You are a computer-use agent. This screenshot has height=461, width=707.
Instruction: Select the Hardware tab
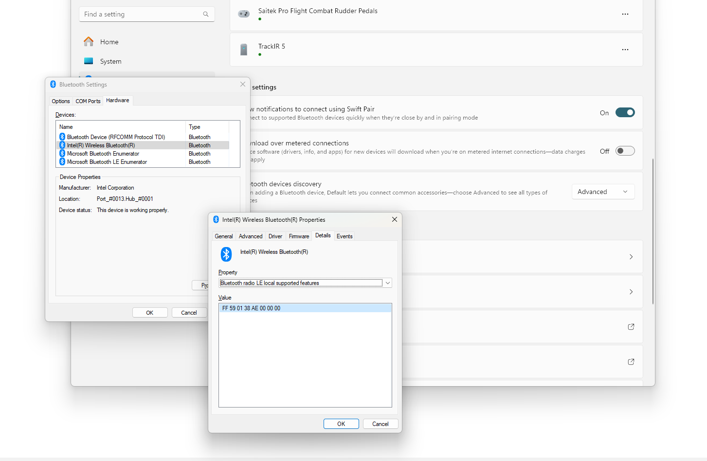(x=118, y=100)
